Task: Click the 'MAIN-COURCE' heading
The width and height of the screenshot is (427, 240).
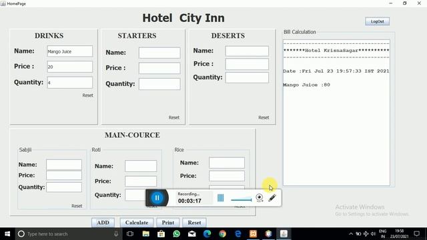Action: pos(132,135)
